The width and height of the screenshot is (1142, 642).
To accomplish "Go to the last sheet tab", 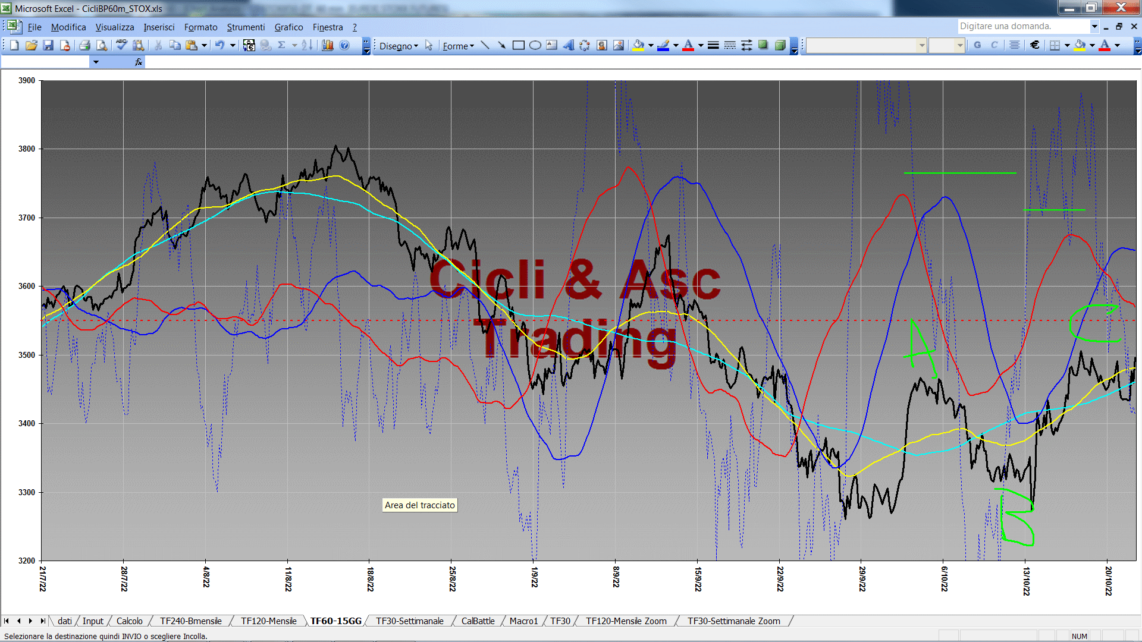I will pos(42,621).
